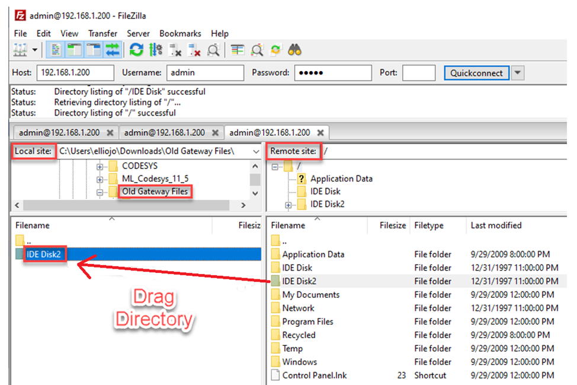Click the Port input field
Screen dimensions: 577x385
coord(418,73)
